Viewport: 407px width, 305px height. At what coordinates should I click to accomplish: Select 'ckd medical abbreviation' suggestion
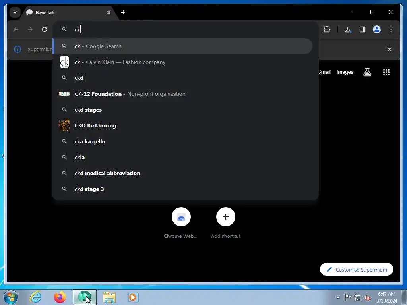[183, 173]
